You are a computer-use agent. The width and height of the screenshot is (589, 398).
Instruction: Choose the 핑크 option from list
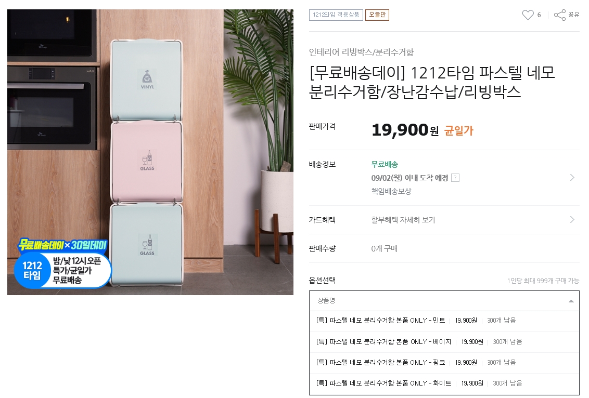(444, 362)
